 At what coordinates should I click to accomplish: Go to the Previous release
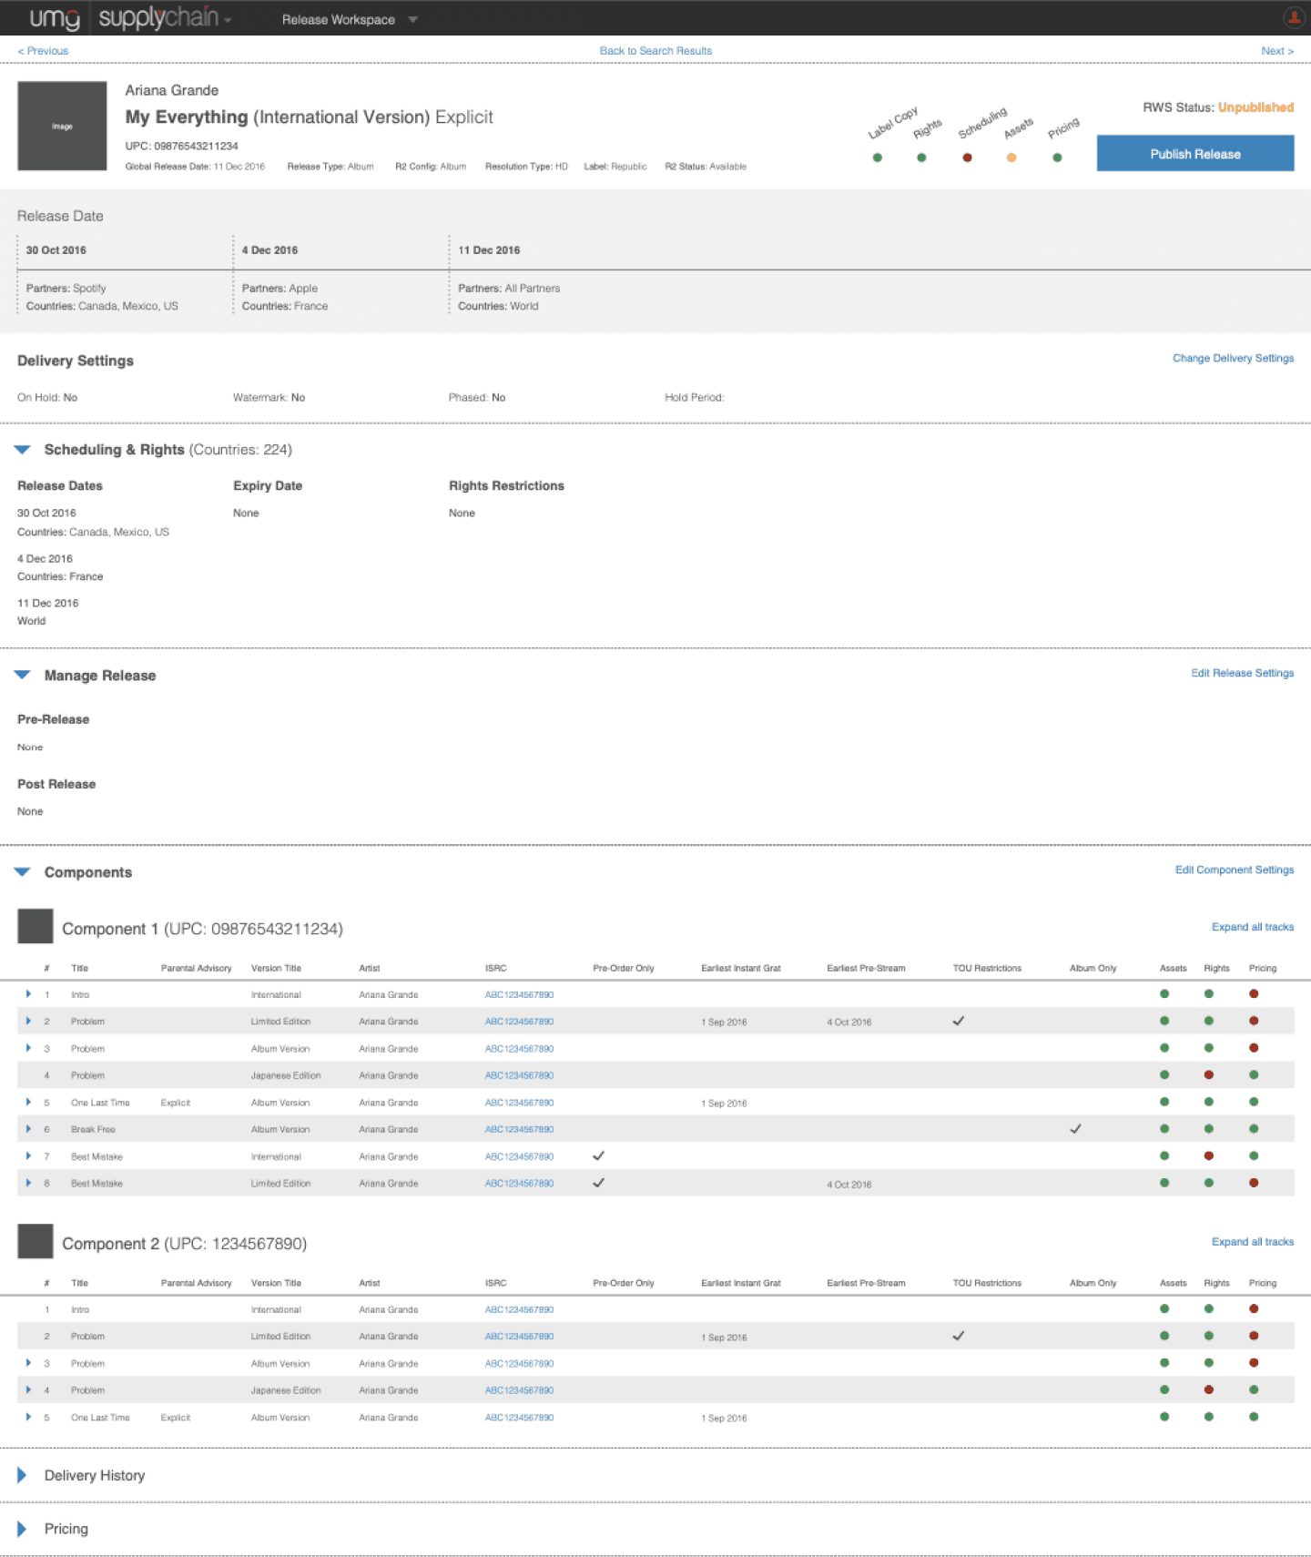(43, 51)
